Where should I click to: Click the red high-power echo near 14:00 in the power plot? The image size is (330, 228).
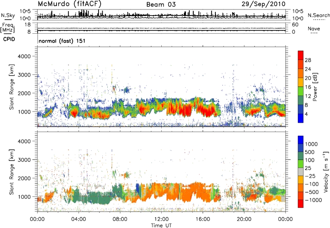pyautogui.click(x=185, y=110)
